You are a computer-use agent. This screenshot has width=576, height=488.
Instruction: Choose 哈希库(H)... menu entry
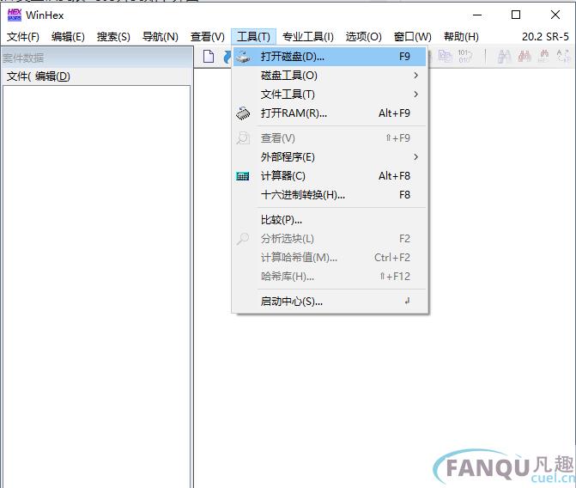[x=330, y=277]
